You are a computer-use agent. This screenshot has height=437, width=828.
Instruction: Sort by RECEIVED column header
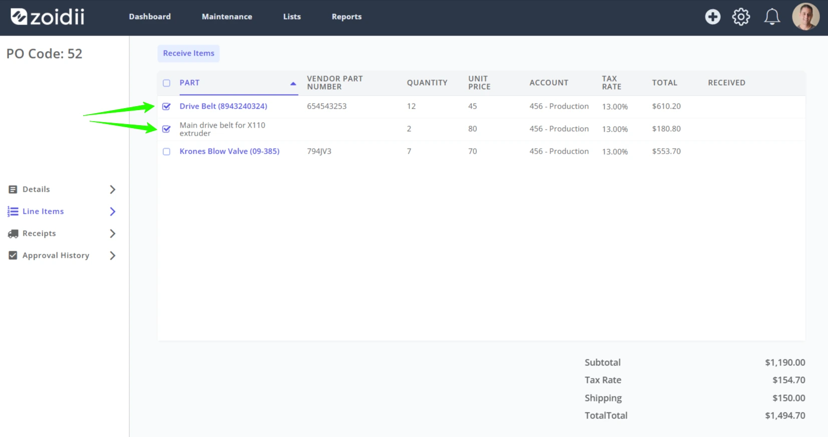(726, 83)
